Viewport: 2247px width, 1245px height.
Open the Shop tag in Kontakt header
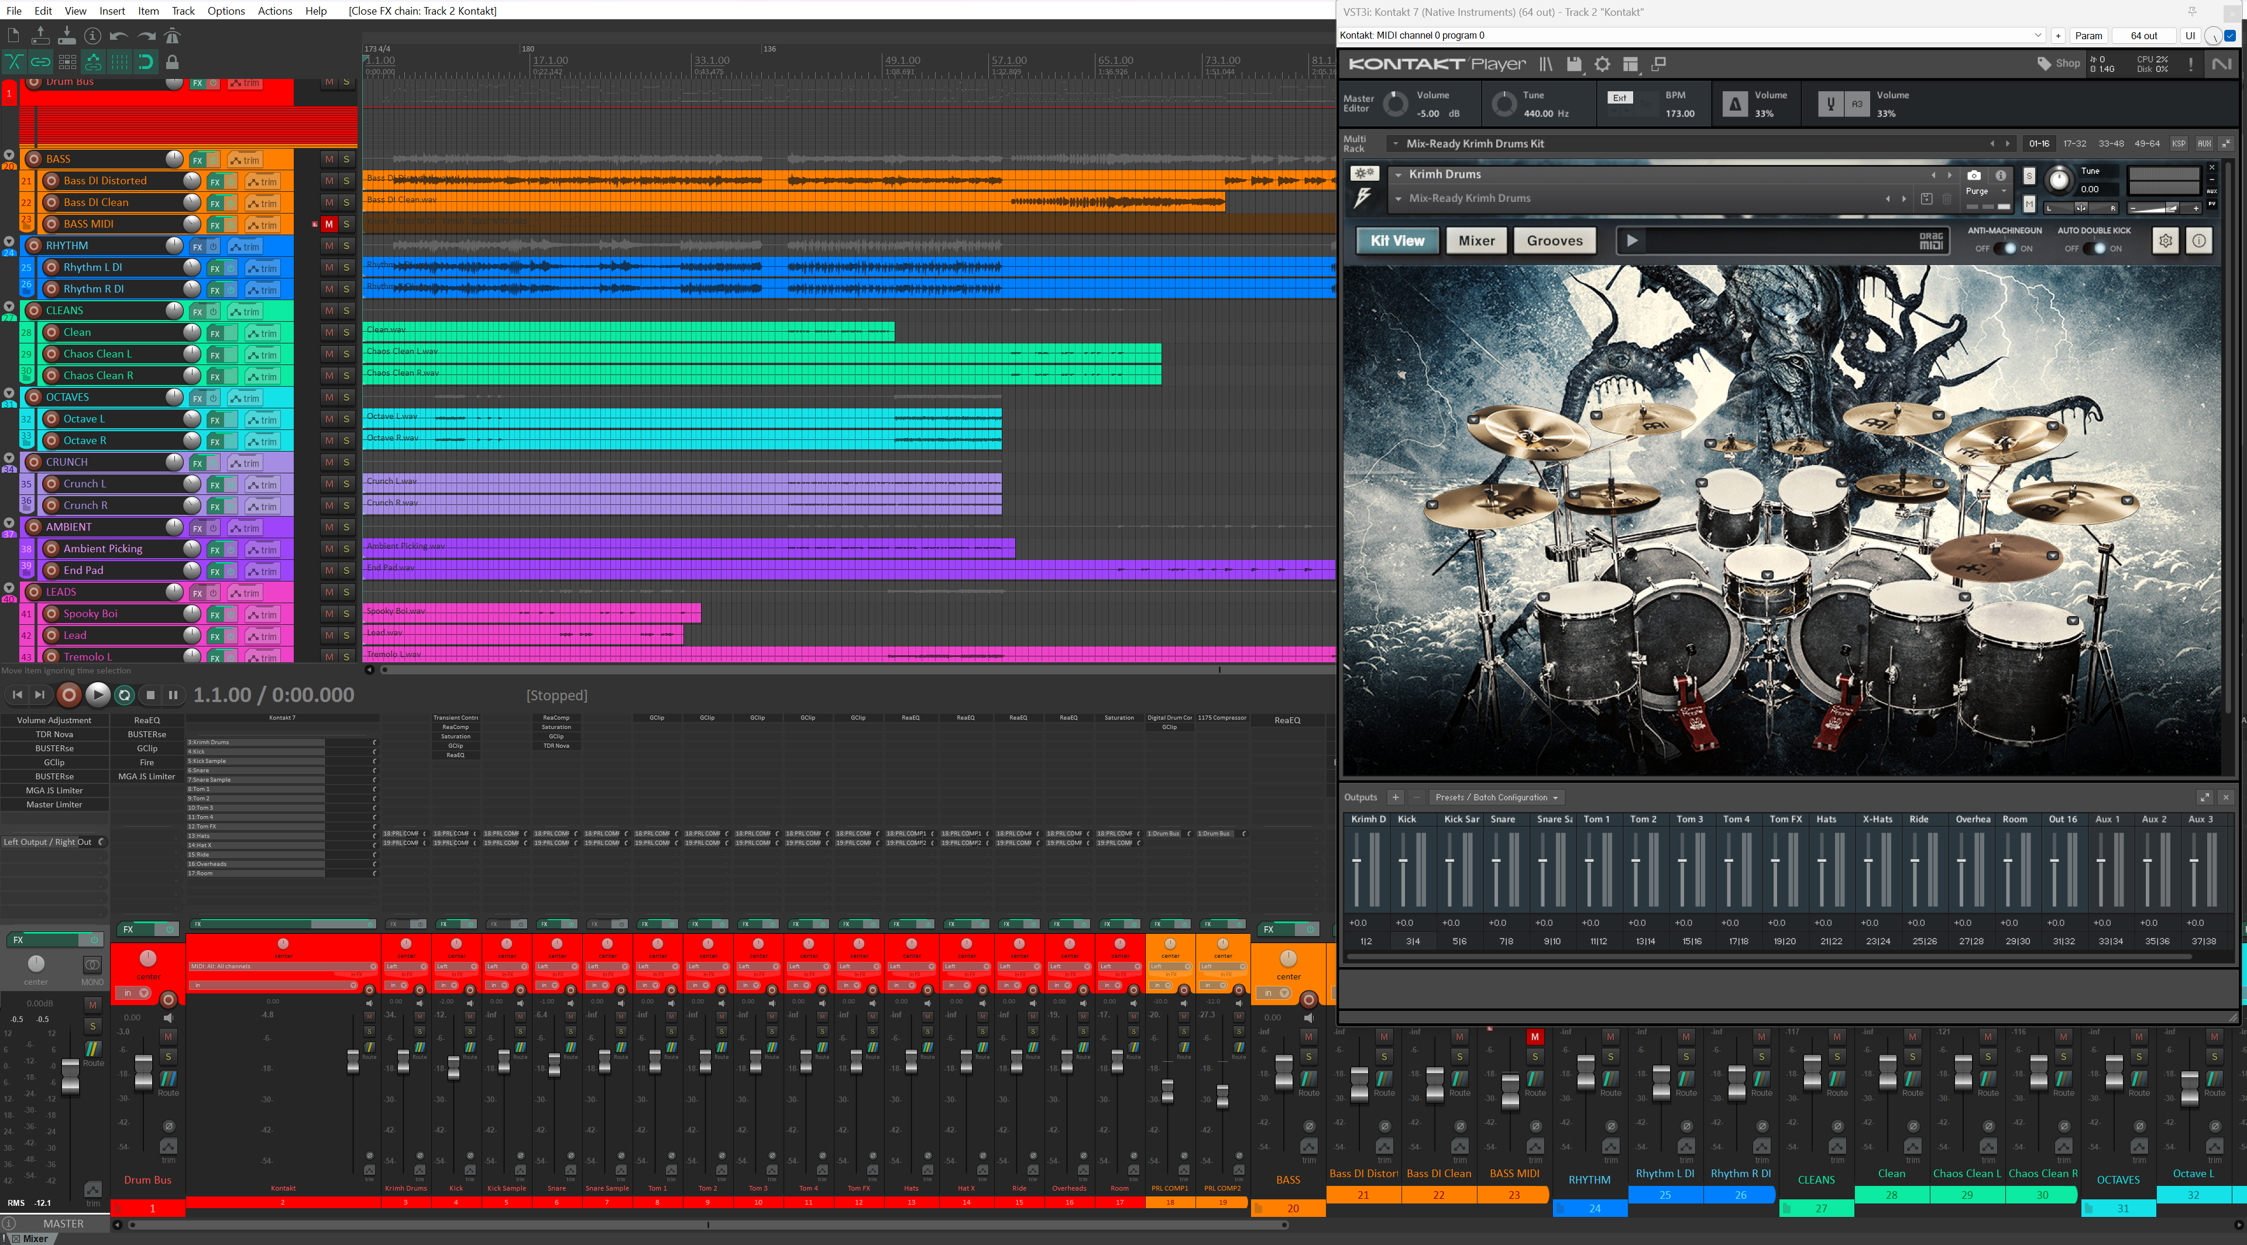[x=2059, y=64]
